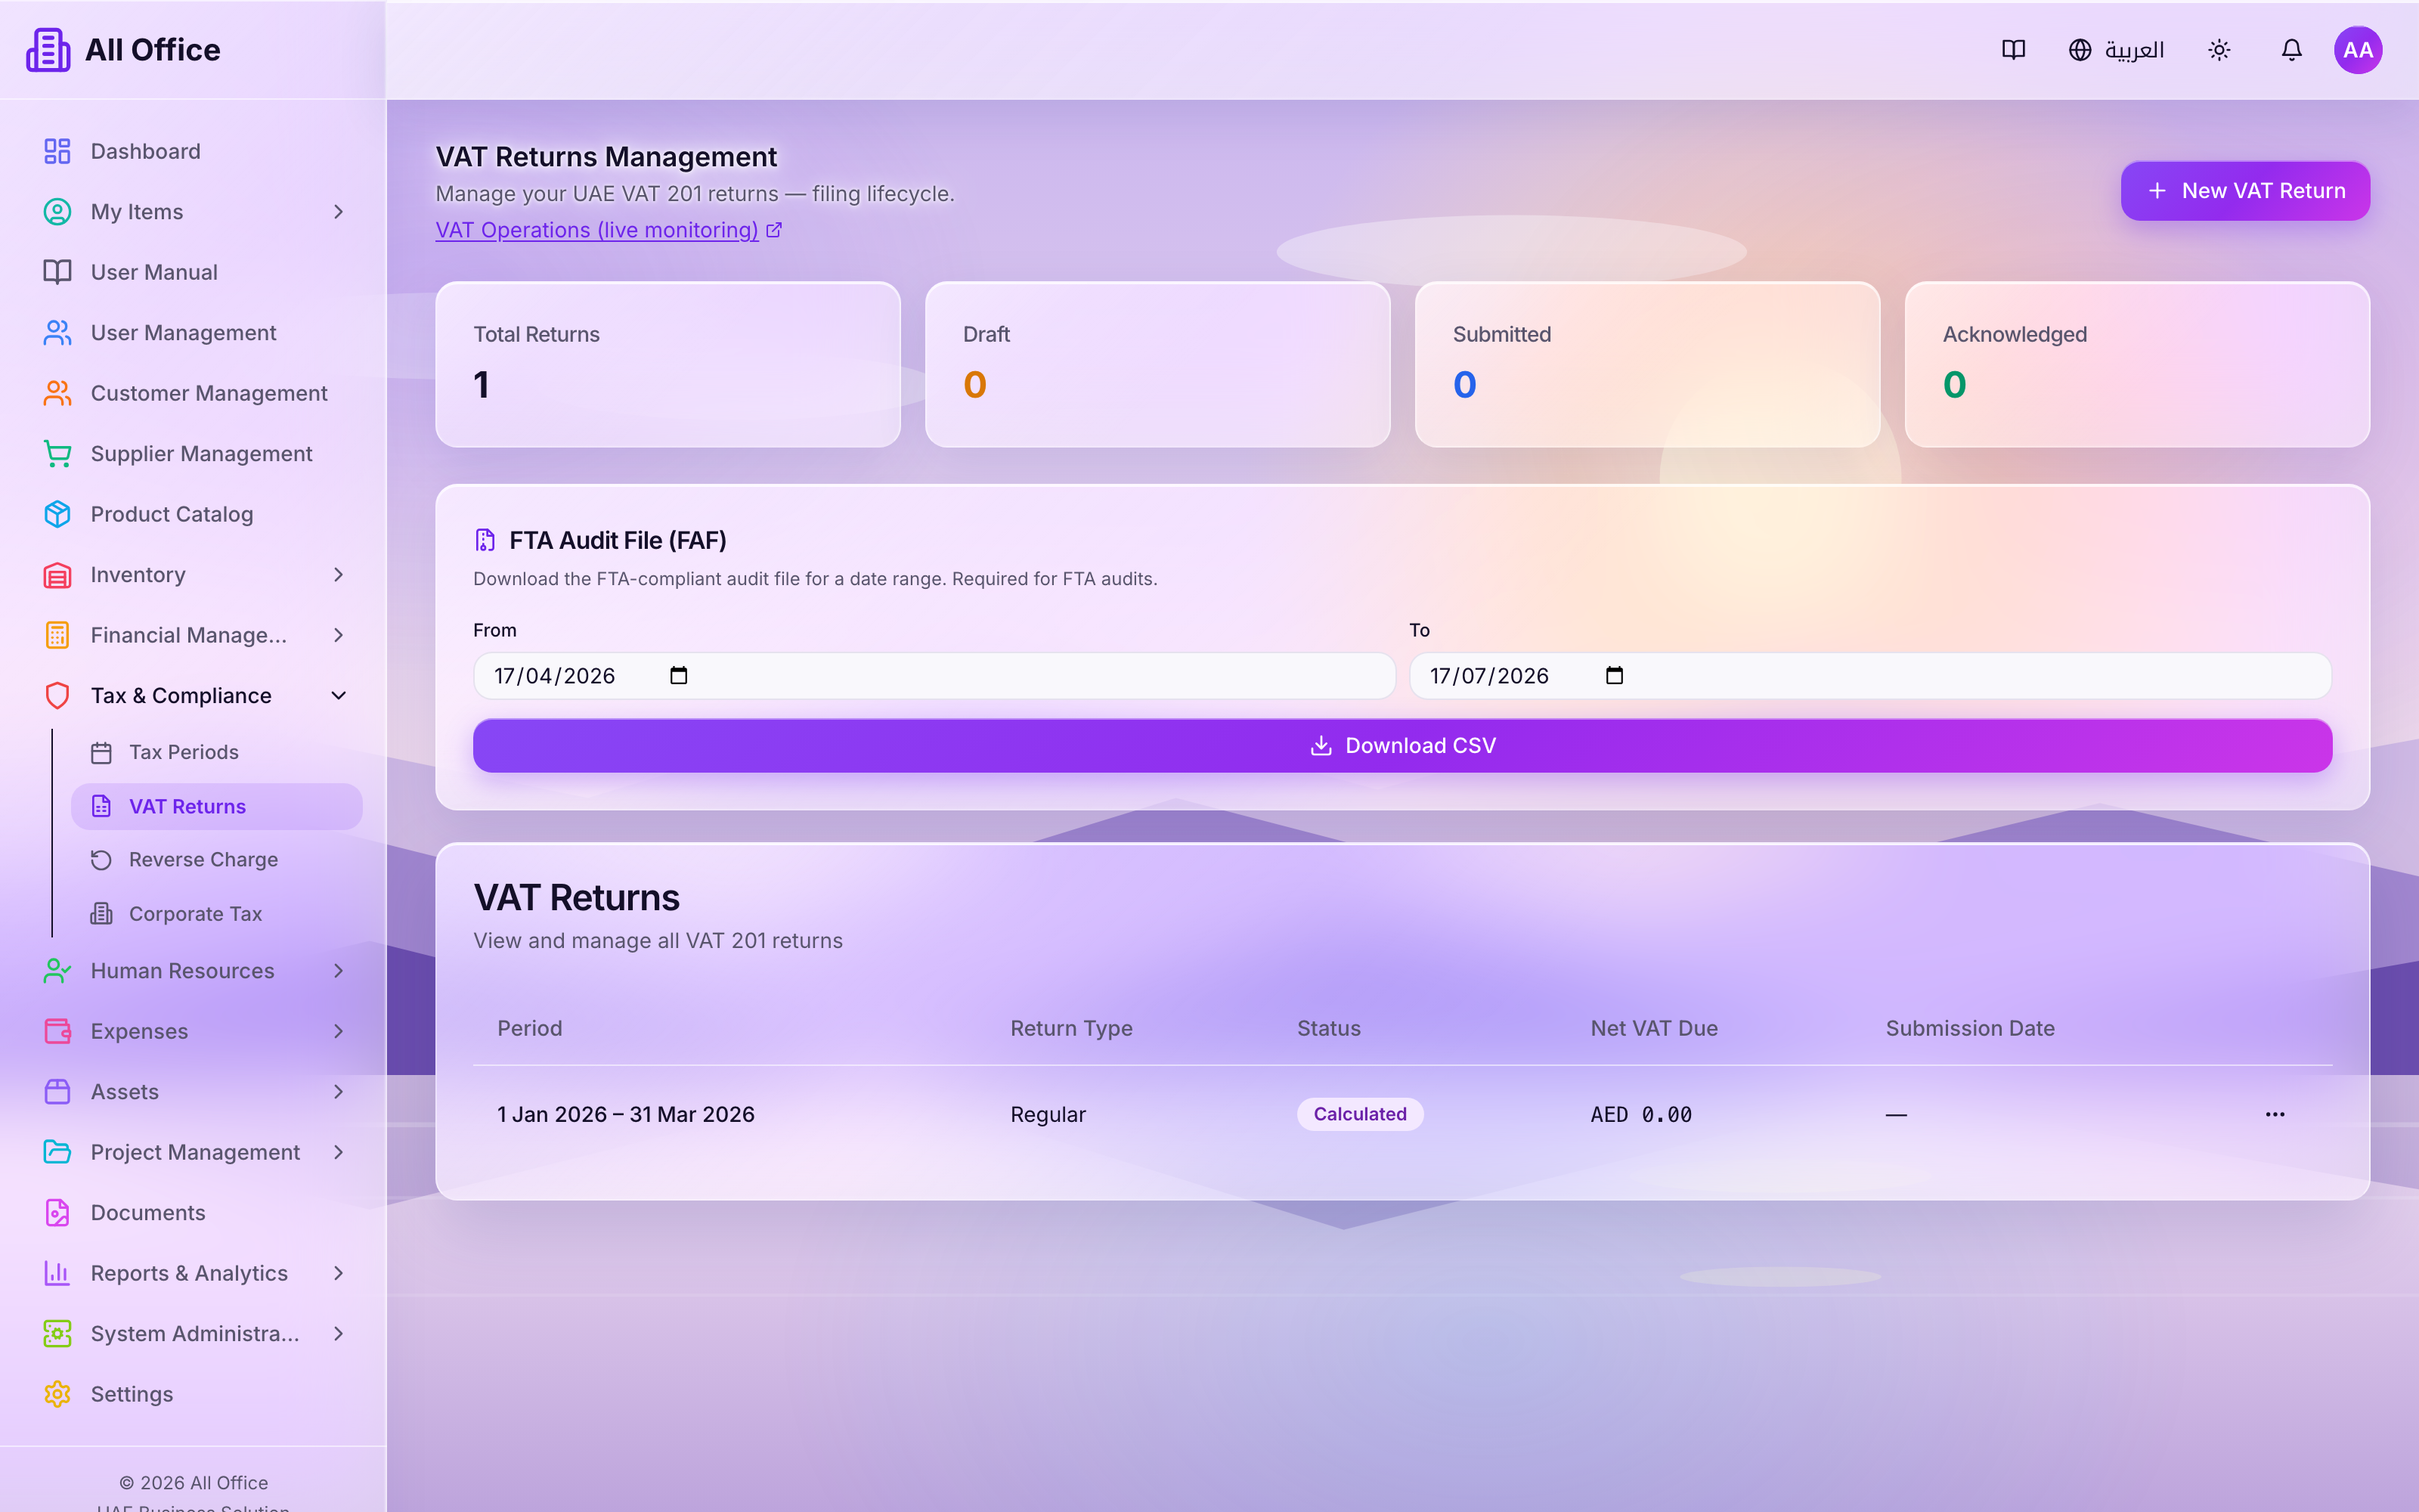Open Reverse Charge submenu item

216,860
